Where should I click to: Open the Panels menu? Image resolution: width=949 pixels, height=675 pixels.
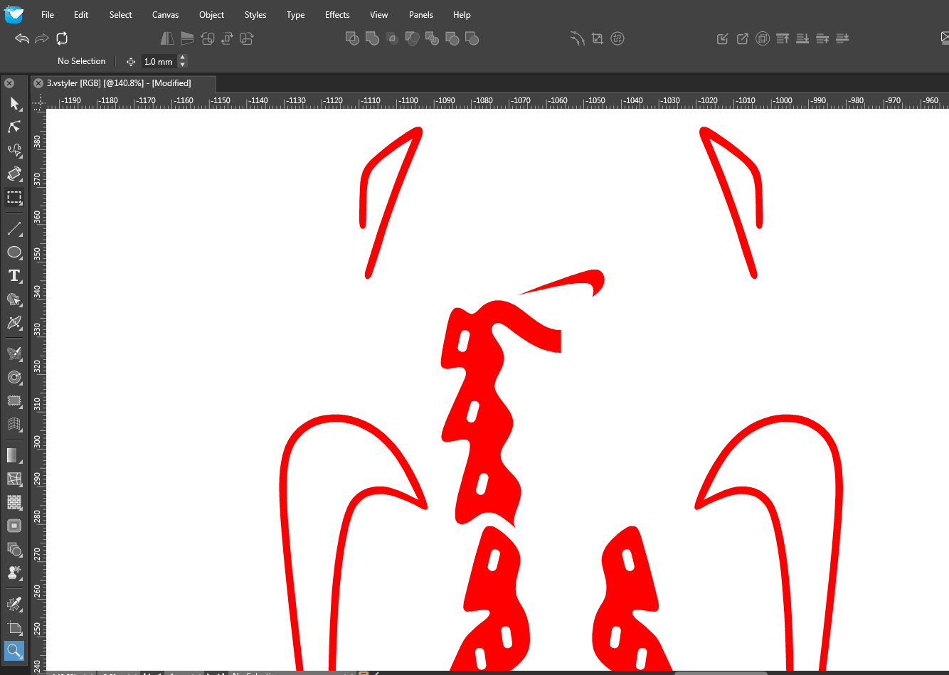tap(420, 14)
